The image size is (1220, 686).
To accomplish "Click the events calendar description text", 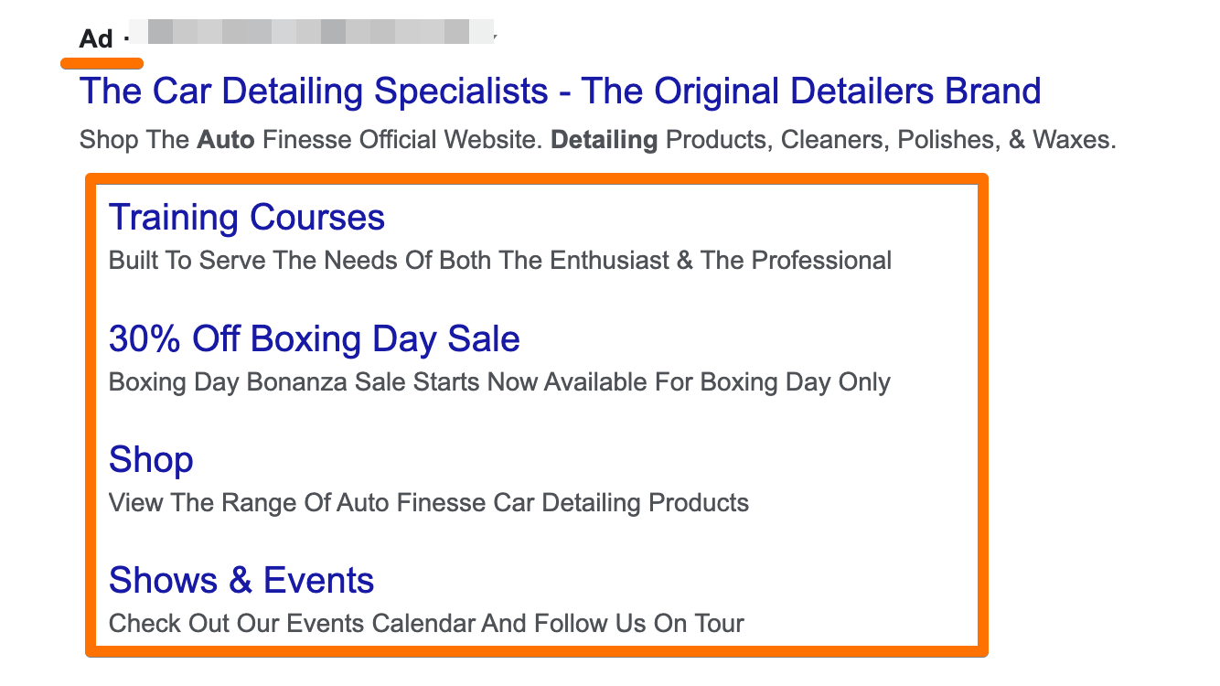I will click(426, 623).
